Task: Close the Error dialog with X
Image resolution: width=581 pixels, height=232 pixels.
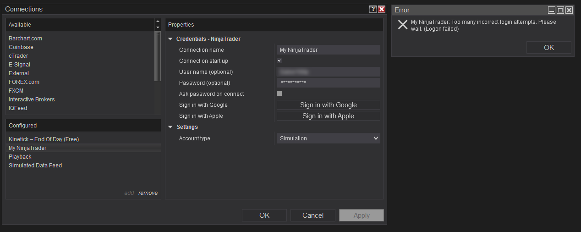Action: (569, 10)
